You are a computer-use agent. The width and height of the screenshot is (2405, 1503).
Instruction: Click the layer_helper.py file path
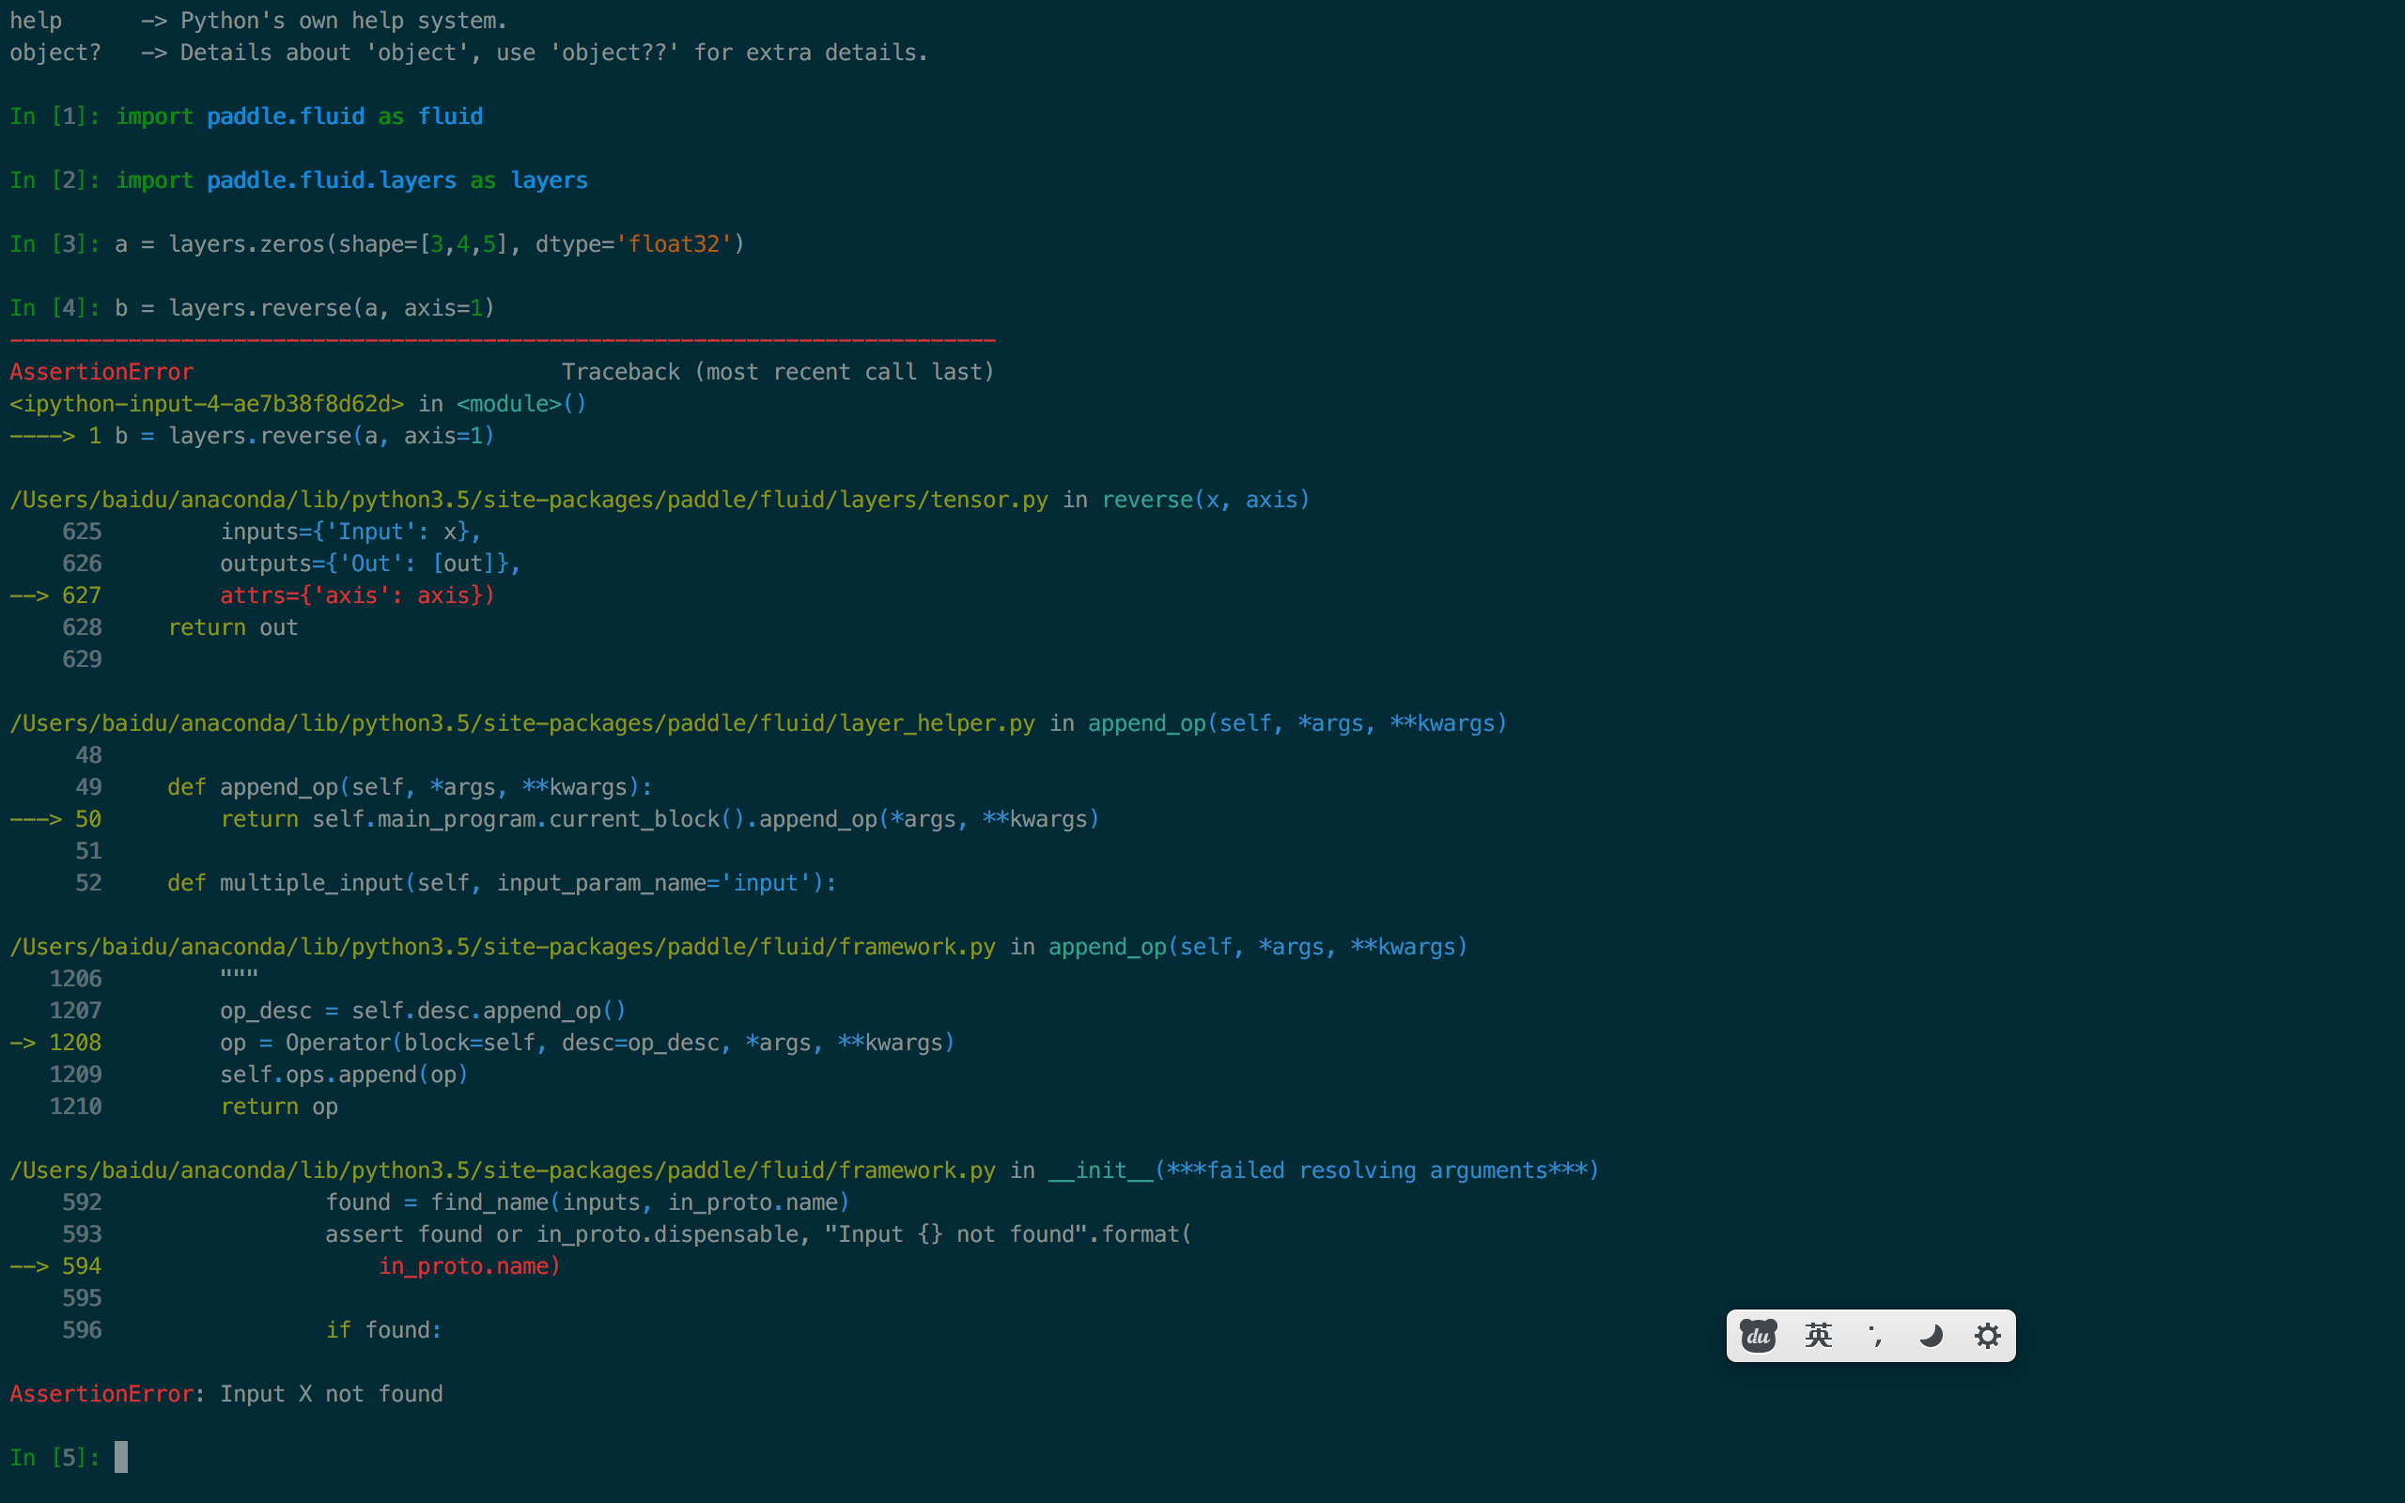(x=521, y=723)
